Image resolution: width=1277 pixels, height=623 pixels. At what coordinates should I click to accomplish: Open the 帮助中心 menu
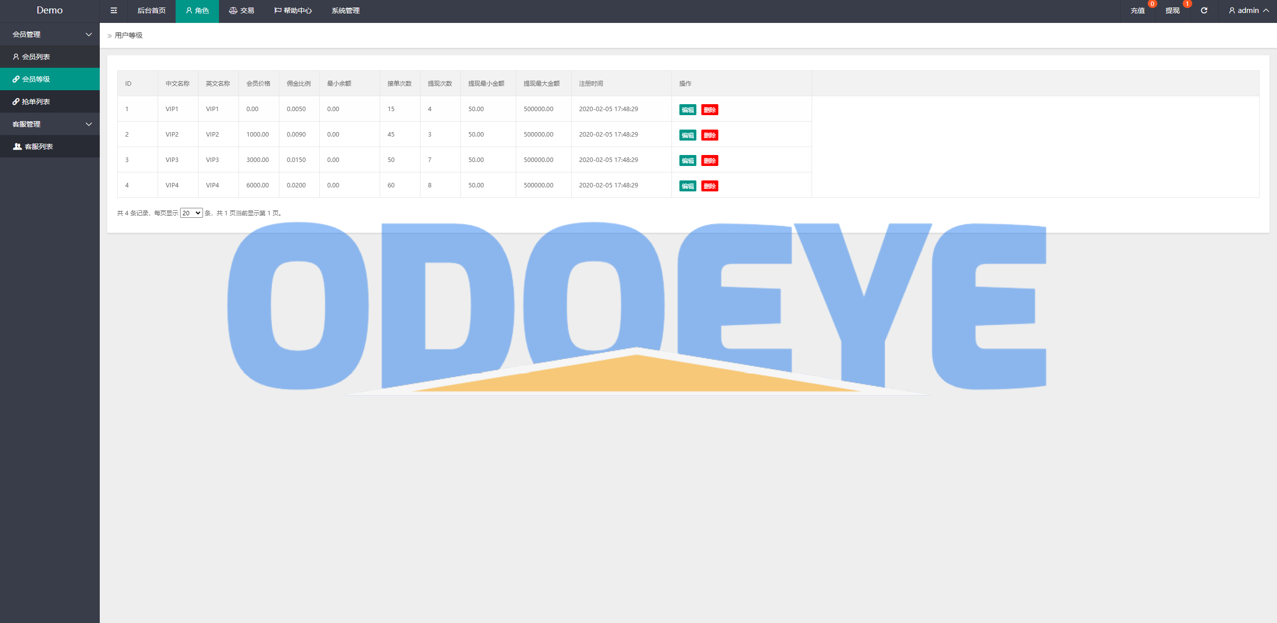pos(293,10)
